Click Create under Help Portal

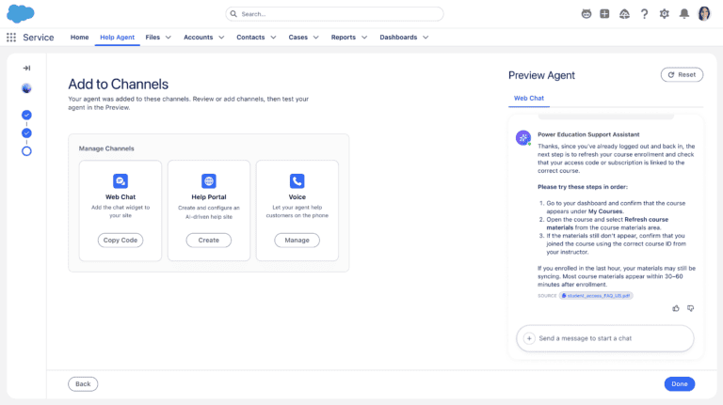[x=209, y=241]
